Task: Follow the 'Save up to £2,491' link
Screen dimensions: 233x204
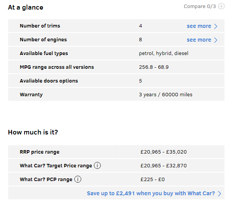Action: [x=151, y=193]
